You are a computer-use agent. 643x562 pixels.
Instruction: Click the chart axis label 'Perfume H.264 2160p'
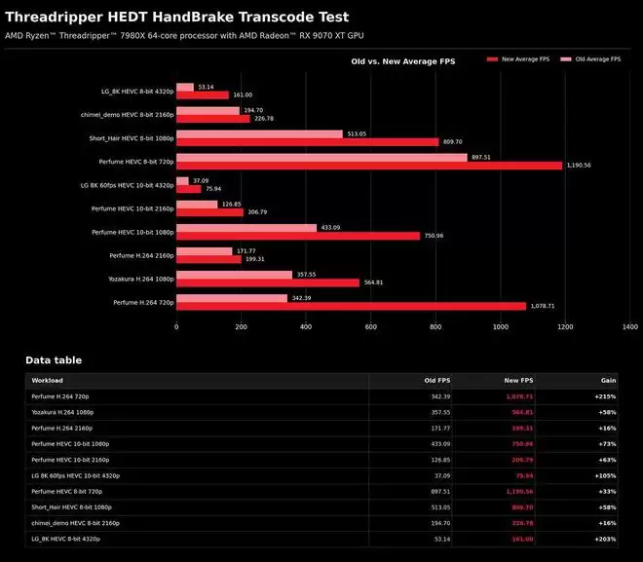point(141,256)
